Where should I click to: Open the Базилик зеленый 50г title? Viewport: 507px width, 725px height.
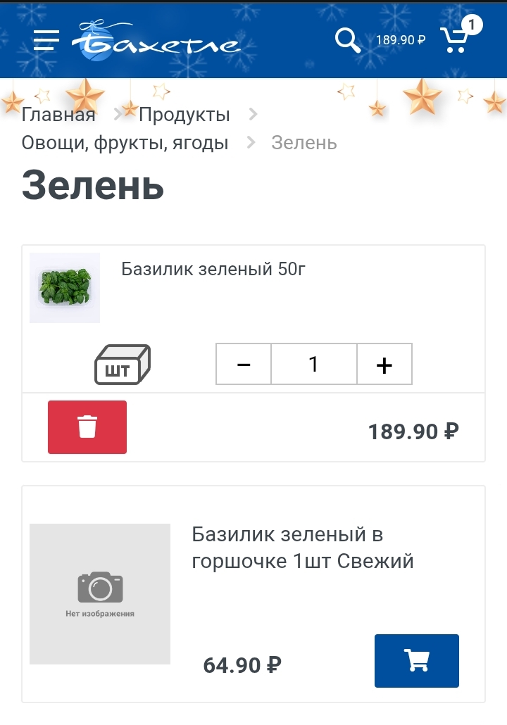point(213,269)
